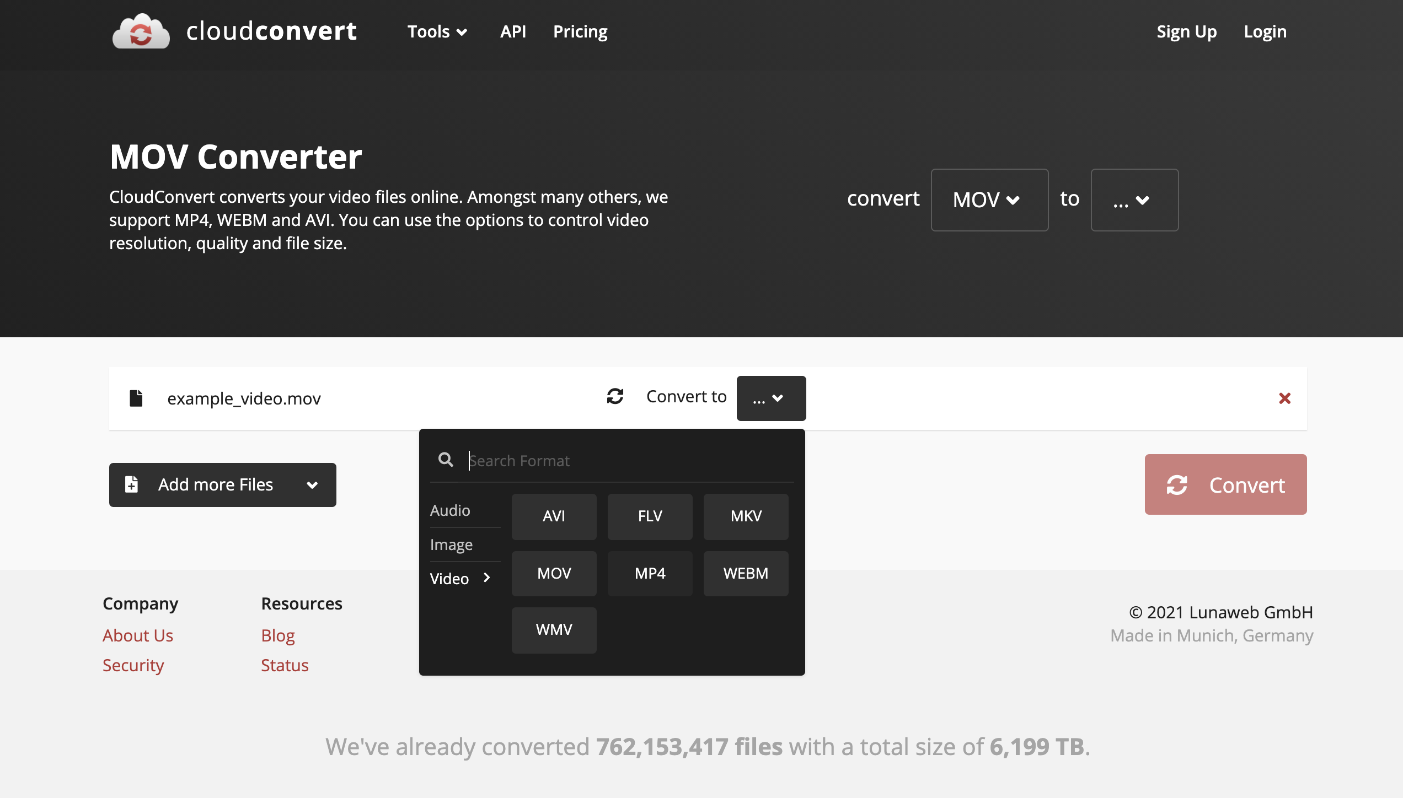Click the red Convert button

[1225, 484]
